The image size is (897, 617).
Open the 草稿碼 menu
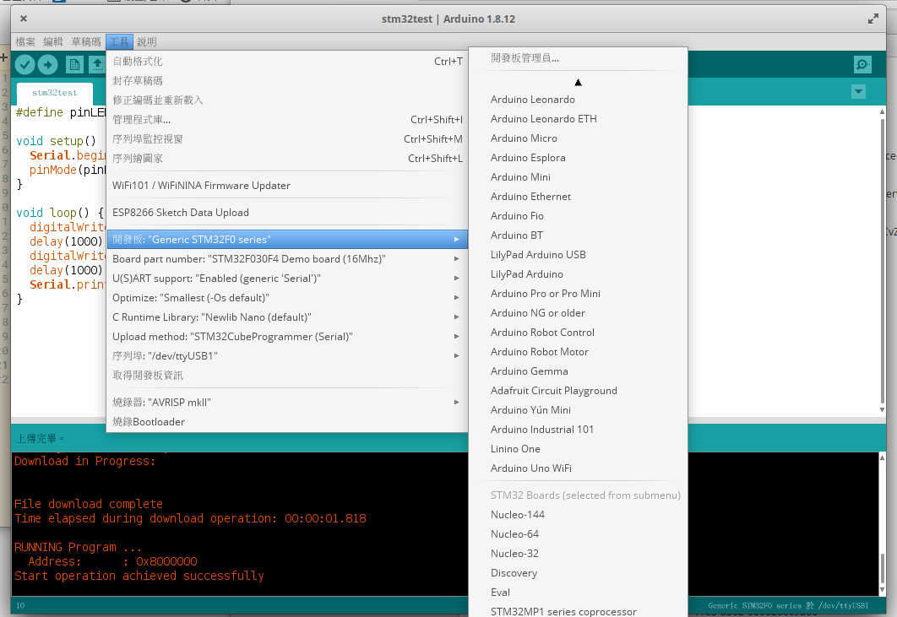click(x=86, y=41)
